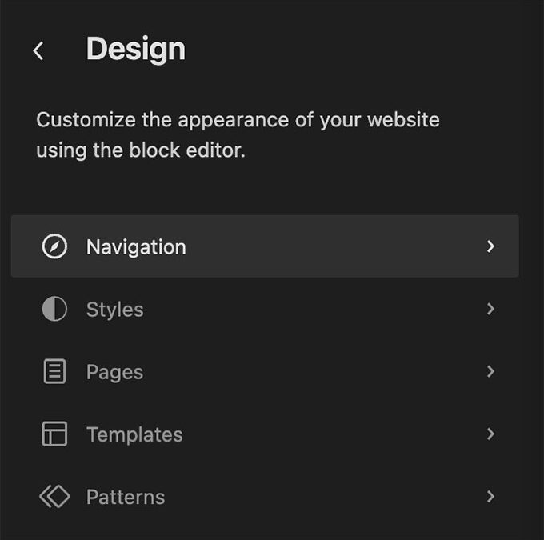Click the Customize the appearance description text

tap(238, 135)
